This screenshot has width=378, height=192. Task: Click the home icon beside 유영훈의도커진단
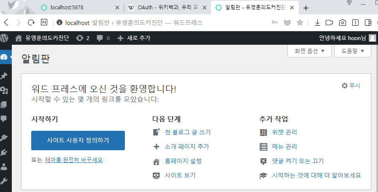coord(19,38)
